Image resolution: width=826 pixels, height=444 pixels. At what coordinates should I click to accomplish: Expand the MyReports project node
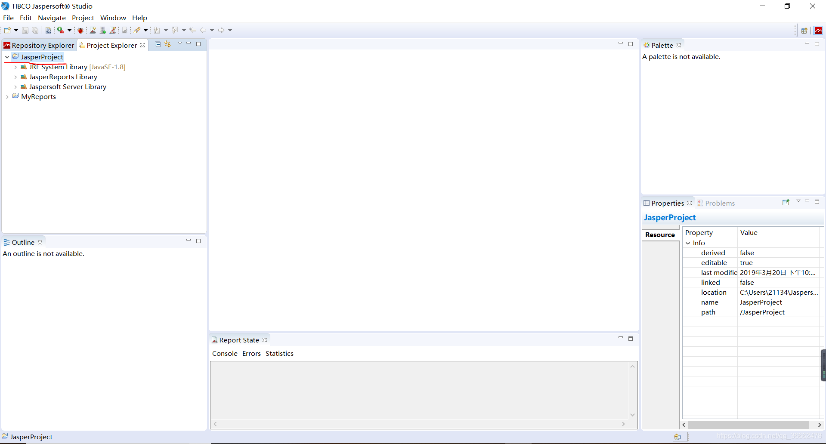[7, 97]
